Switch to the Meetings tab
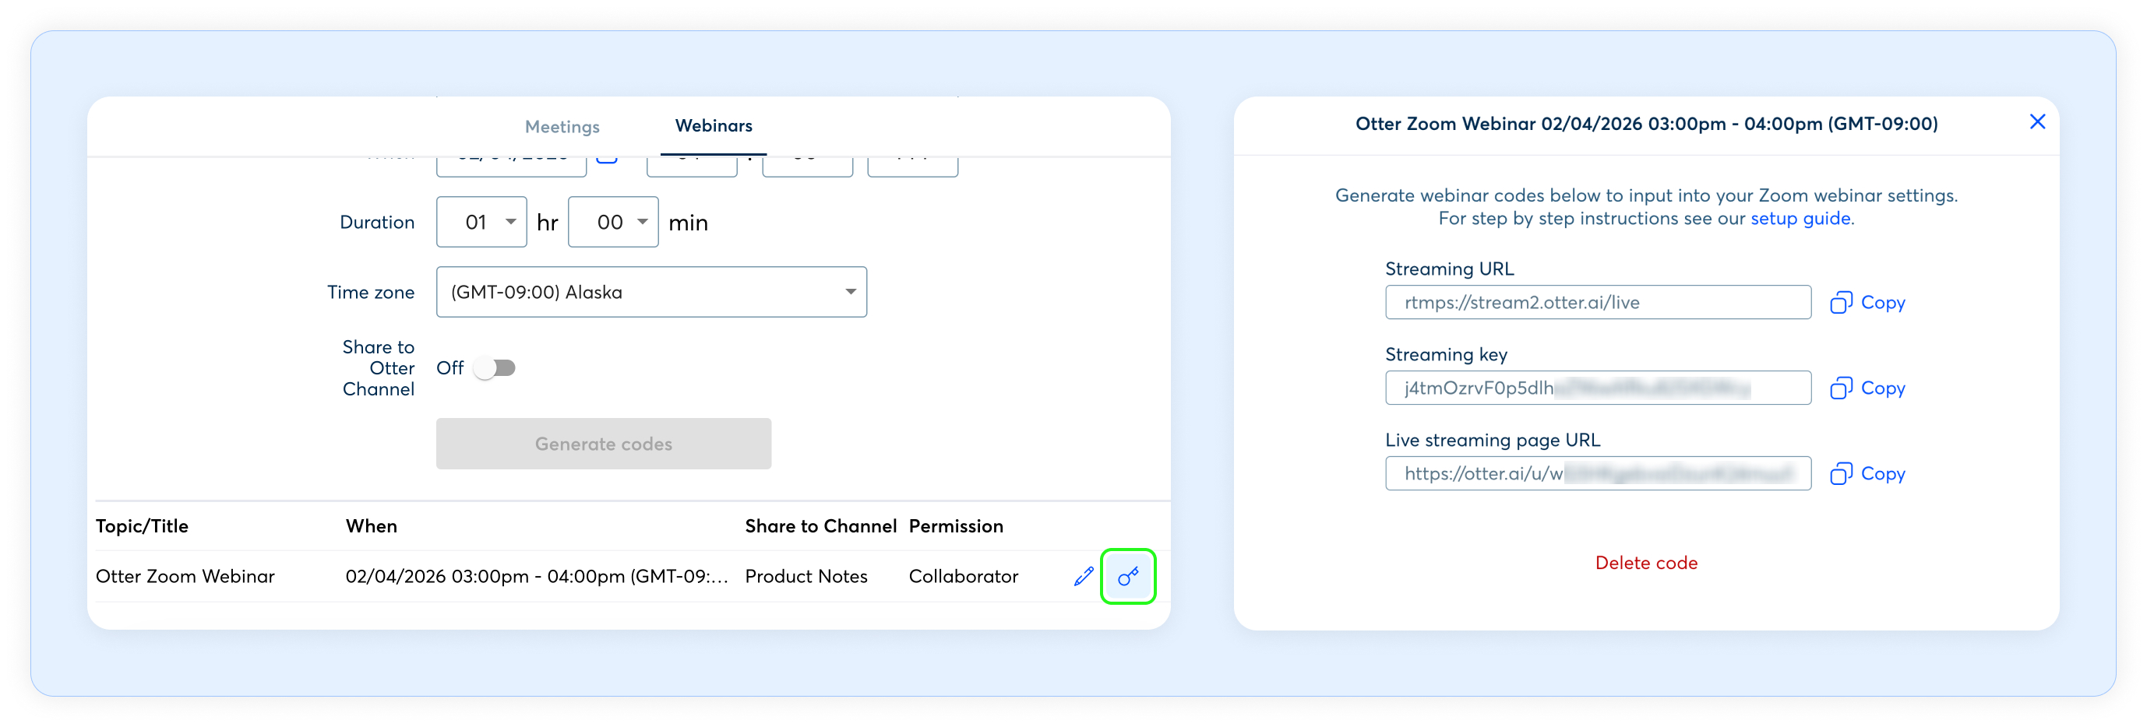 tap(562, 127)
